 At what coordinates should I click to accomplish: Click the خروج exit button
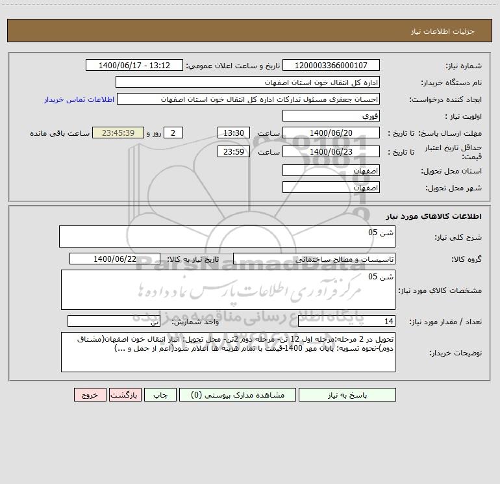(90, 394)
